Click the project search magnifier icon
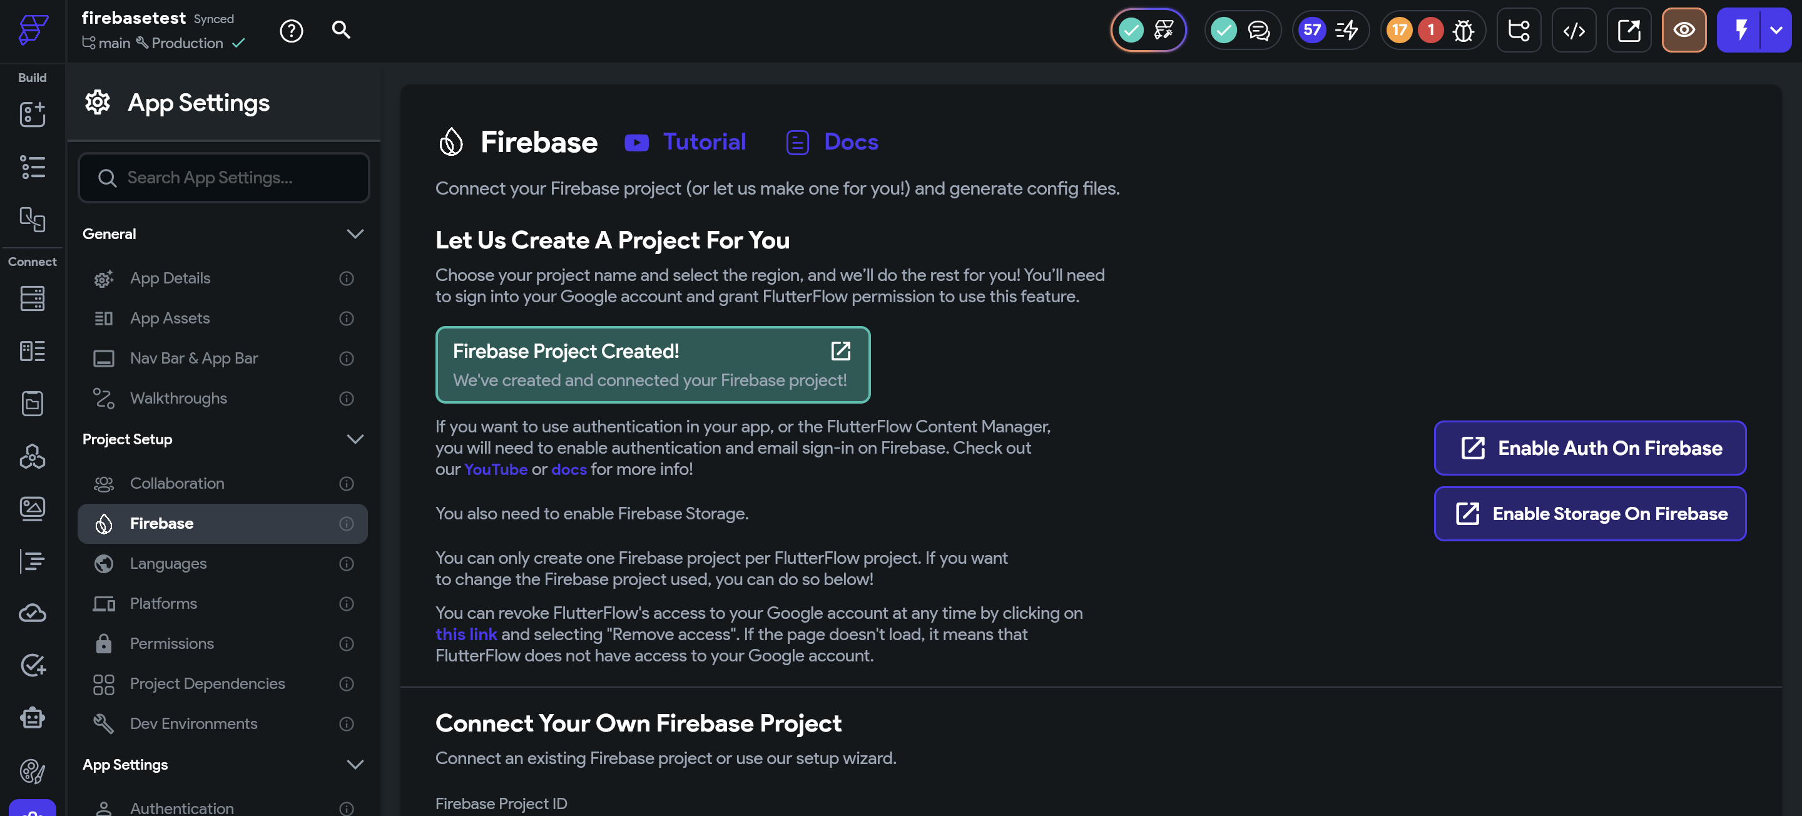The width and height of the screenshot is (1802, 816). click(x=340, y=30)
